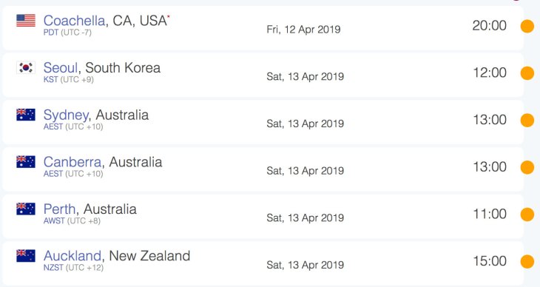The width and height of the screenshot is (540, 287).
Task: Click the NZST time zone abbreviation
Action: (x=53, y=268)
